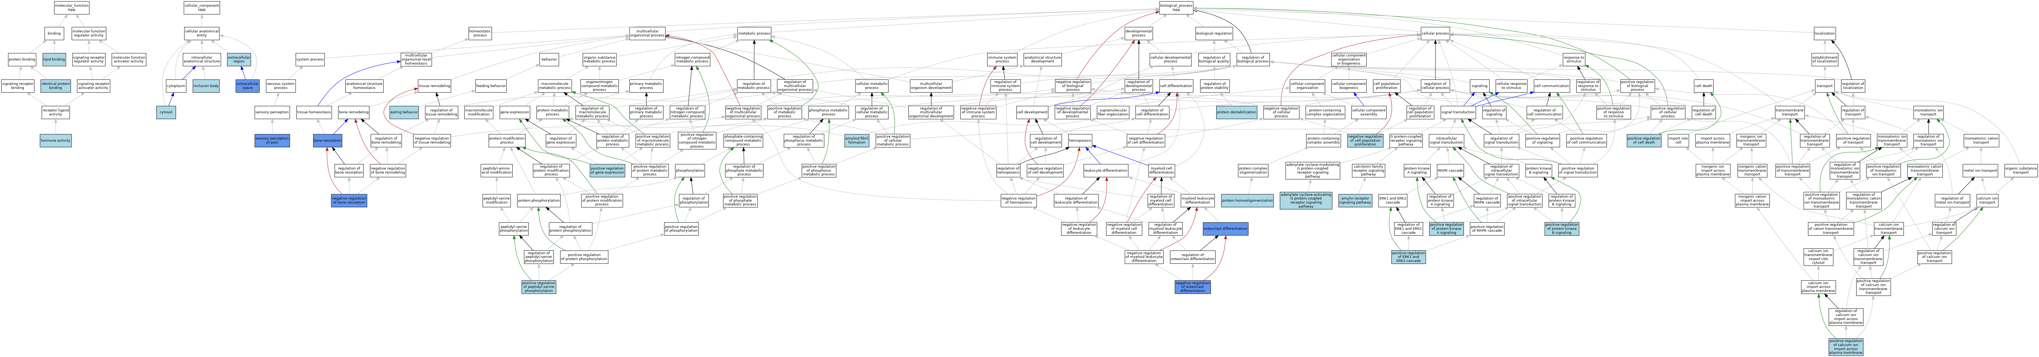2039x357 pixels.
Task: Click the 'cytoplasm' node
Action: click(176, 85)
